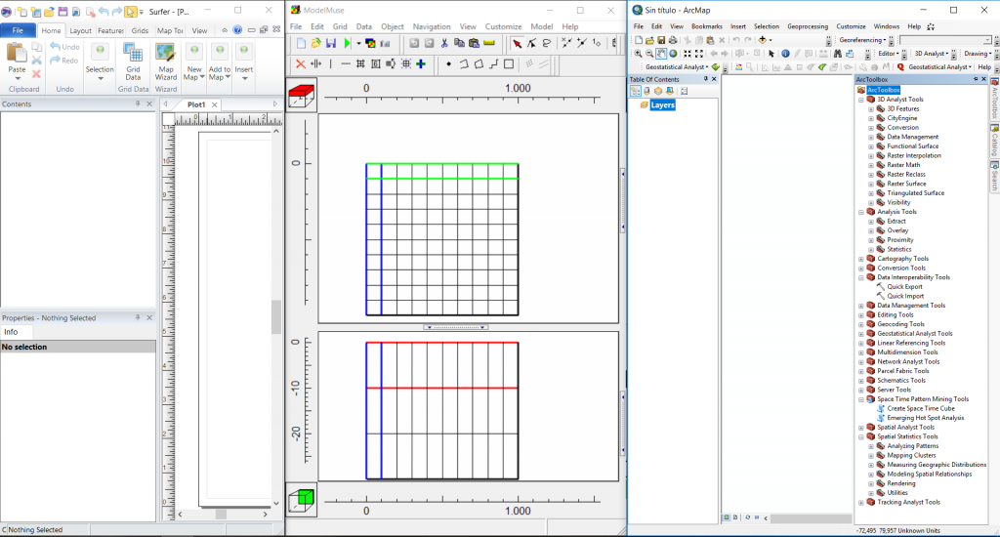This screenshot has height=537, width=1000.
Task: Launch the Map Wizard in Surfer
Action: 166,62
